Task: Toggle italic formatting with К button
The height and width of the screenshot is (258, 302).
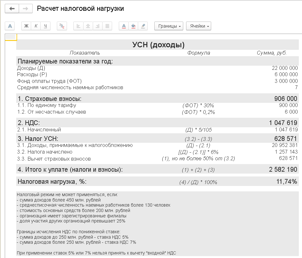Action: (36, 26)
